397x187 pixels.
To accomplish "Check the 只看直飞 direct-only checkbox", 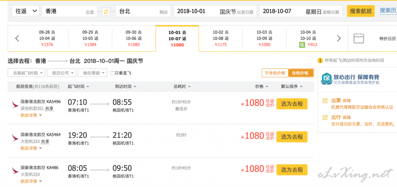I will [x=112, y=73].
